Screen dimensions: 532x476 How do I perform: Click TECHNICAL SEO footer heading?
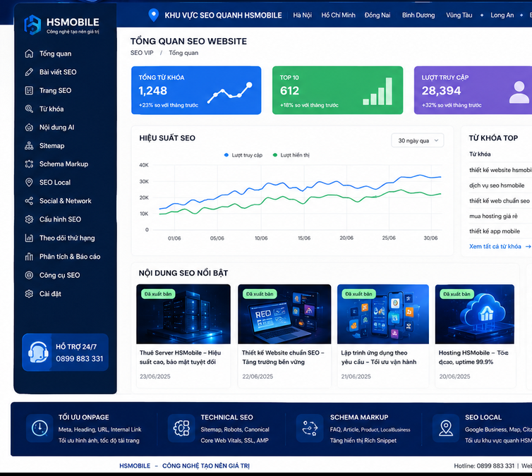pyautogui.click(x=226, y=417)
